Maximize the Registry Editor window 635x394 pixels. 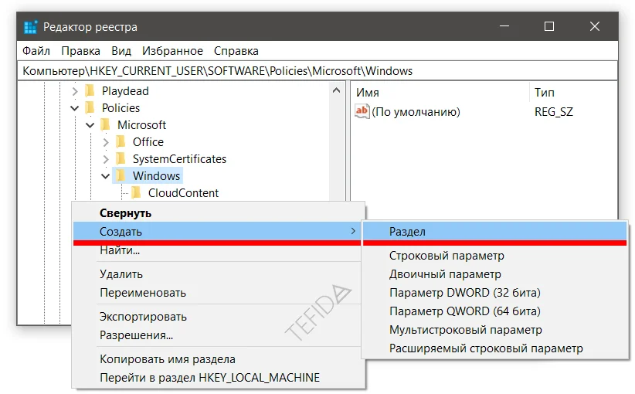click(x=549, y=27)
